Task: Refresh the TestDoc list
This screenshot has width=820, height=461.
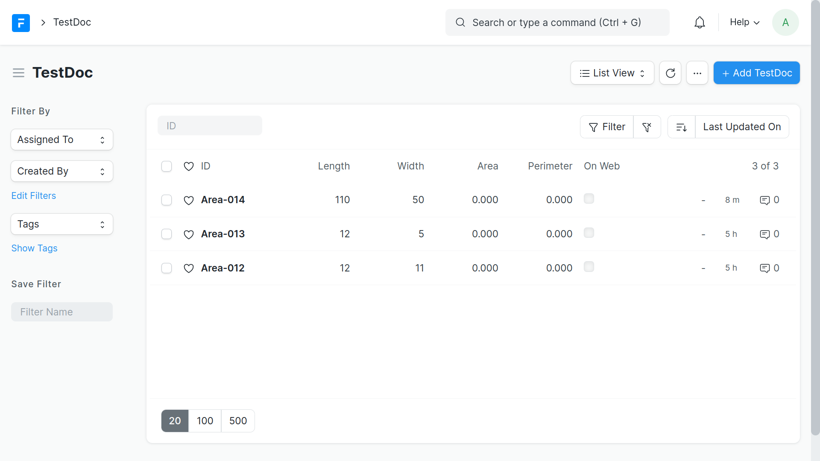Action: [x=670, y=73]
